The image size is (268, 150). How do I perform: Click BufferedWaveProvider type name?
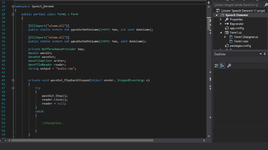59,49
